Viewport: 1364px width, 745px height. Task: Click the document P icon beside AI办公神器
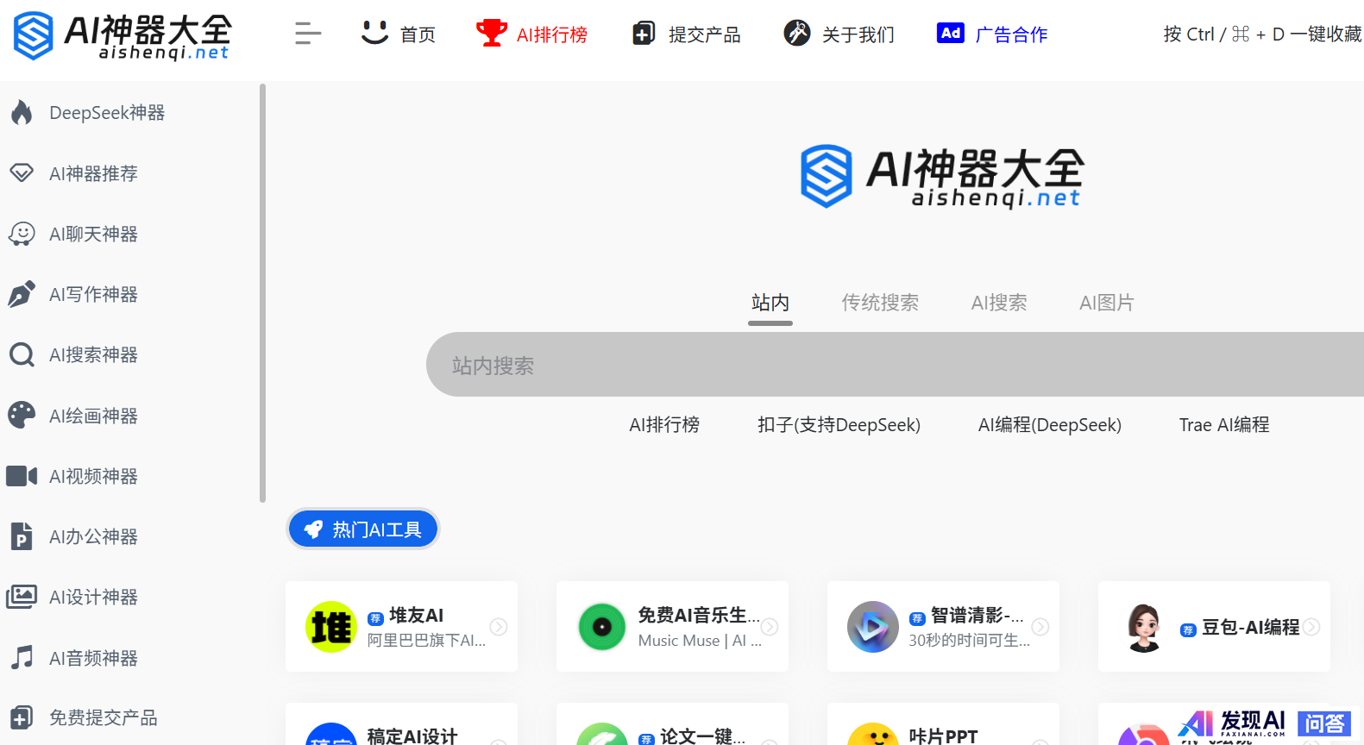coord(22,536)
